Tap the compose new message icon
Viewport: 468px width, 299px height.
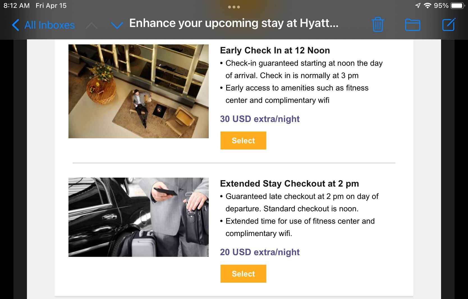point(448,24)
